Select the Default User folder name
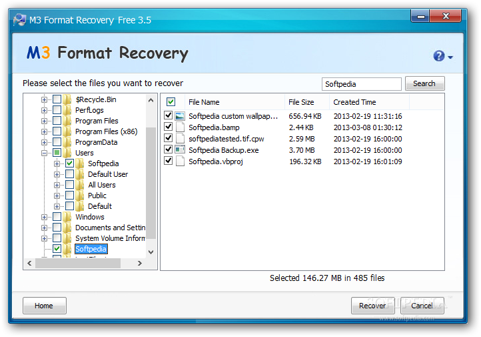This screenshot has width=481, height=337. coord(108,174)
